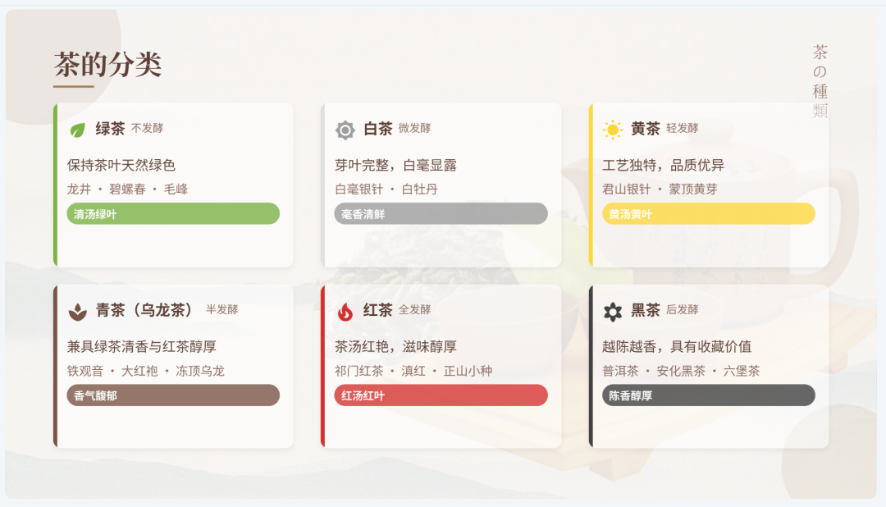Click the gray 毫香清鲜 tag
Screen dimensions: 886x507
[441, 214]
